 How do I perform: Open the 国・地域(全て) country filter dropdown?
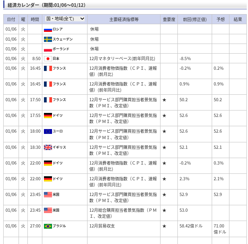coord(65,19)
